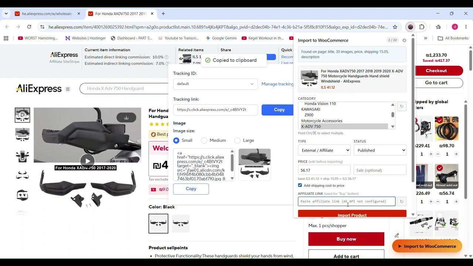
Task: Open the Type External / Affiliate dropdown
Action: coord(324,150)
